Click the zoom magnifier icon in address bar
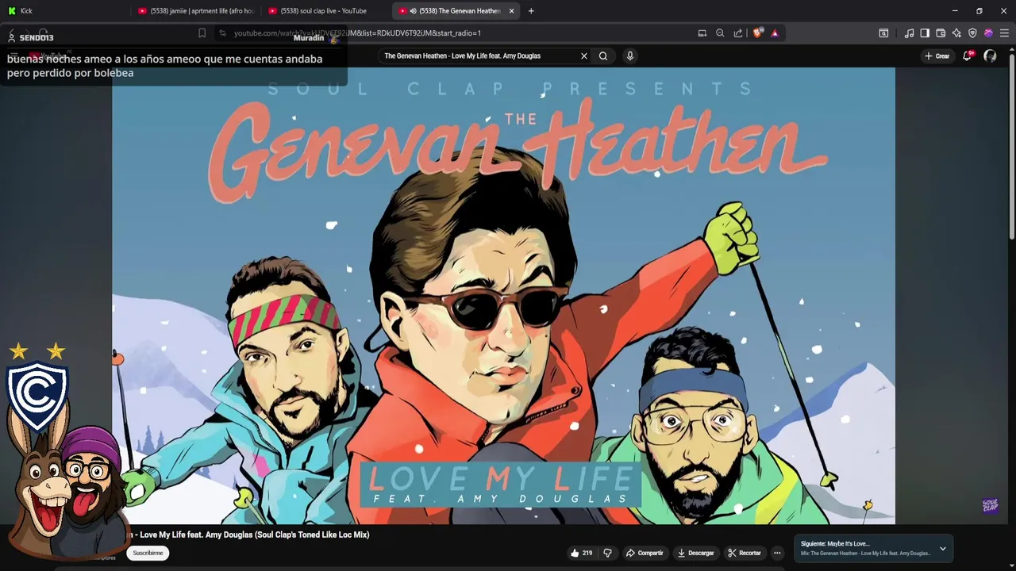This screenshot has height=571, width=1016. (x=720, y=33)
